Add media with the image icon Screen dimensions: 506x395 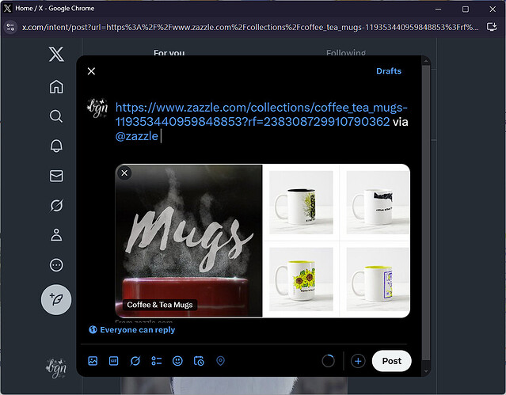pyautogui.click(x=93, y=361)
